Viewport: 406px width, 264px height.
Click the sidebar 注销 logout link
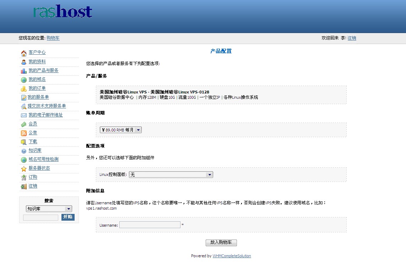(x=33, y=186)
